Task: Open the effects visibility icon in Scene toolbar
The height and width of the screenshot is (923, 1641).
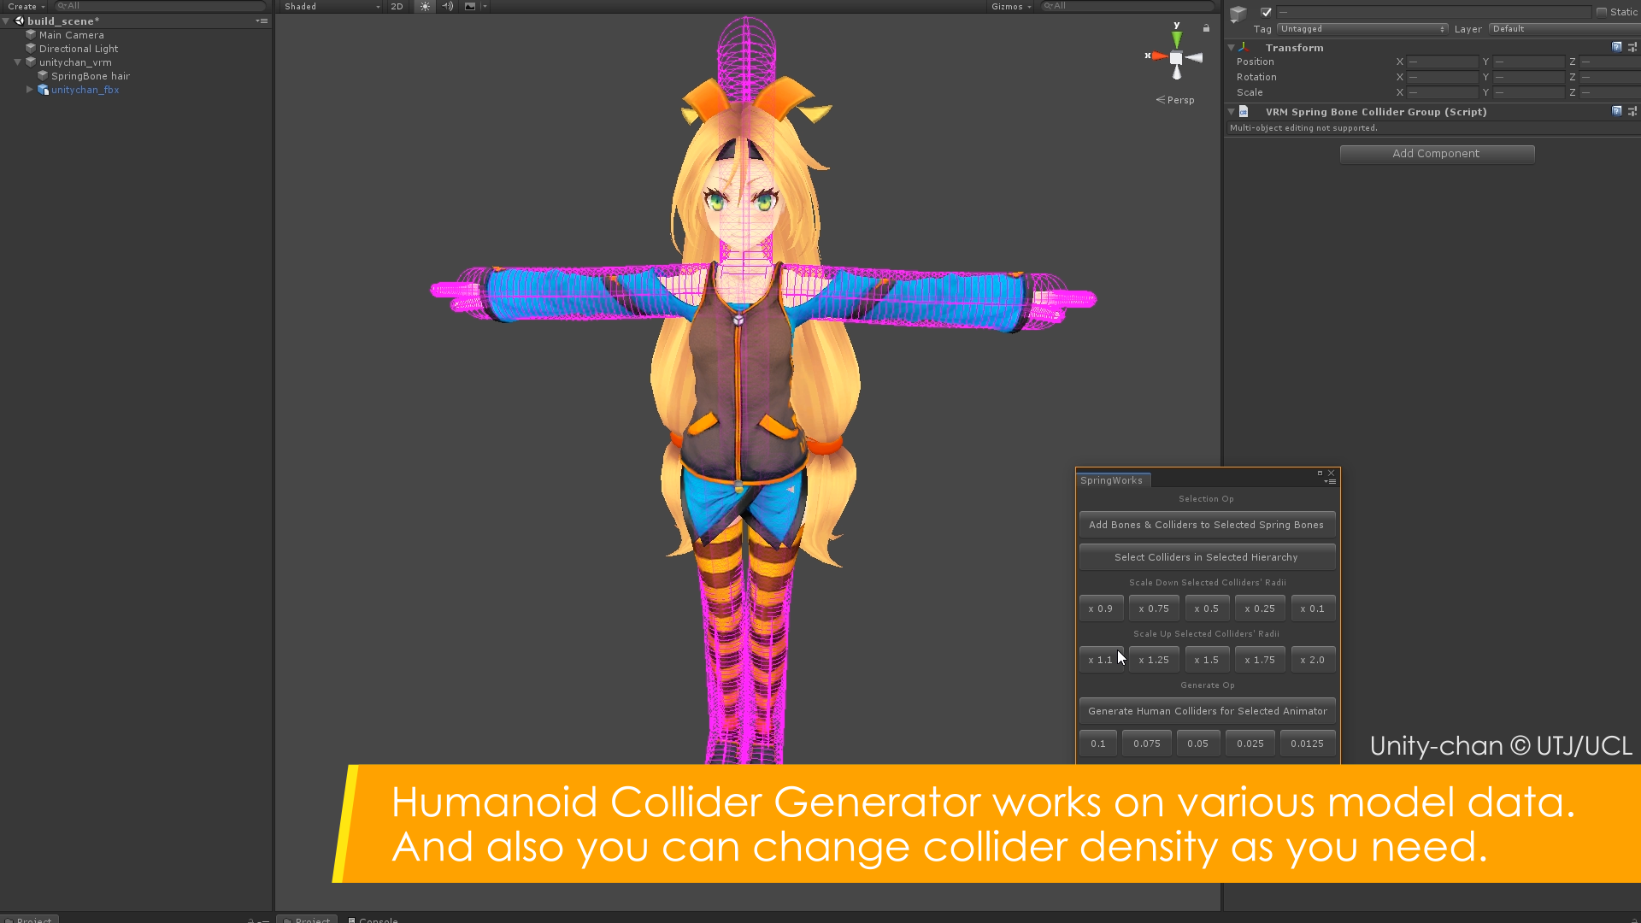Action: (469, 6)
